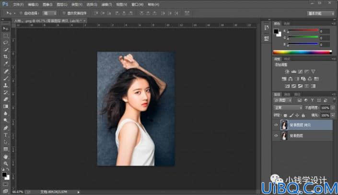Toggle the pixel layer filter icon

click(x=300, y=100)
